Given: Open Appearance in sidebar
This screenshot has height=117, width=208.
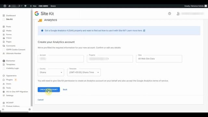Looking at the screenshot, I should pyautogui.click(x=11, y=76).
